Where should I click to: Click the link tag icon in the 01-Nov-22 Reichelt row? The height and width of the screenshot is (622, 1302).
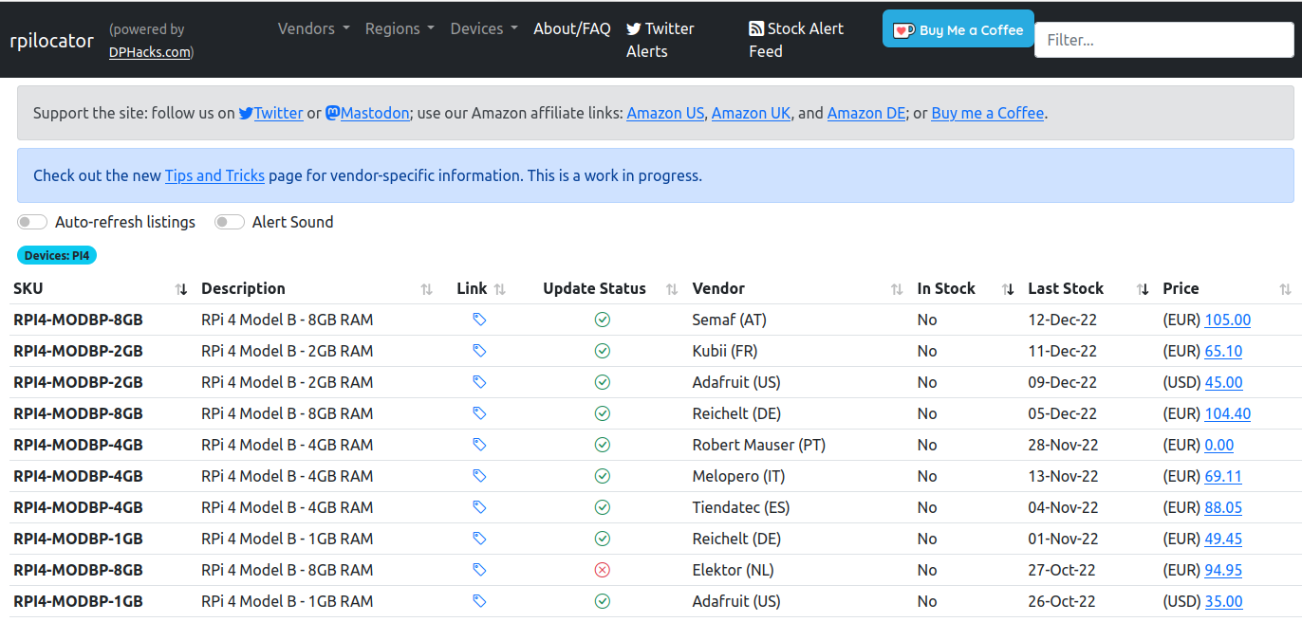(x=479, y=539)
